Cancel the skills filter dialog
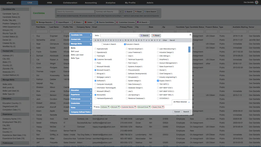 (x=177, y=112)
